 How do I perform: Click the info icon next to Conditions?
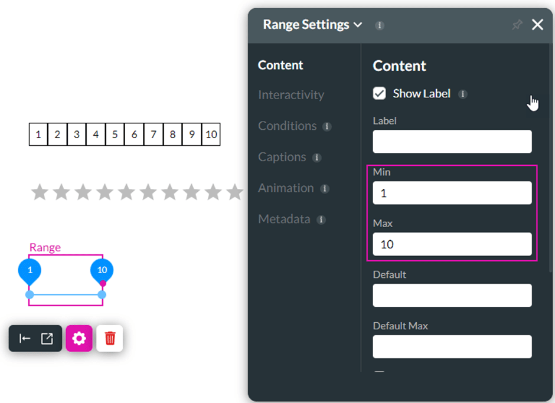(327, 126)
